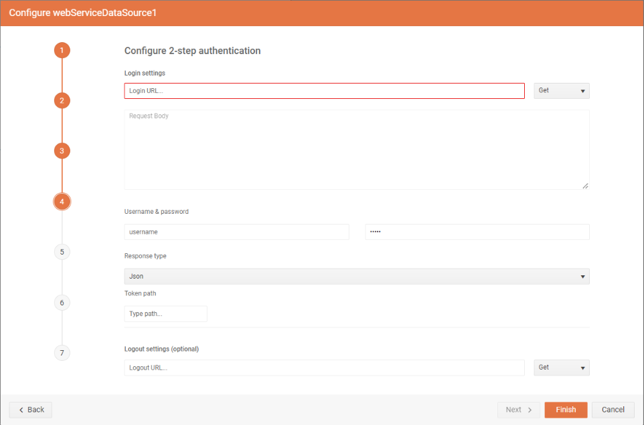Select step 6 circle

tap(62, 302)
